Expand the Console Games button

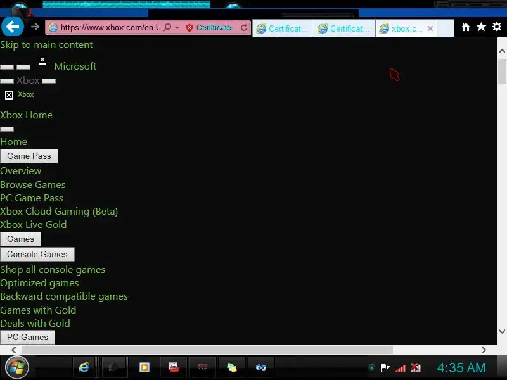pyautogui.click(x=37, y=255)
